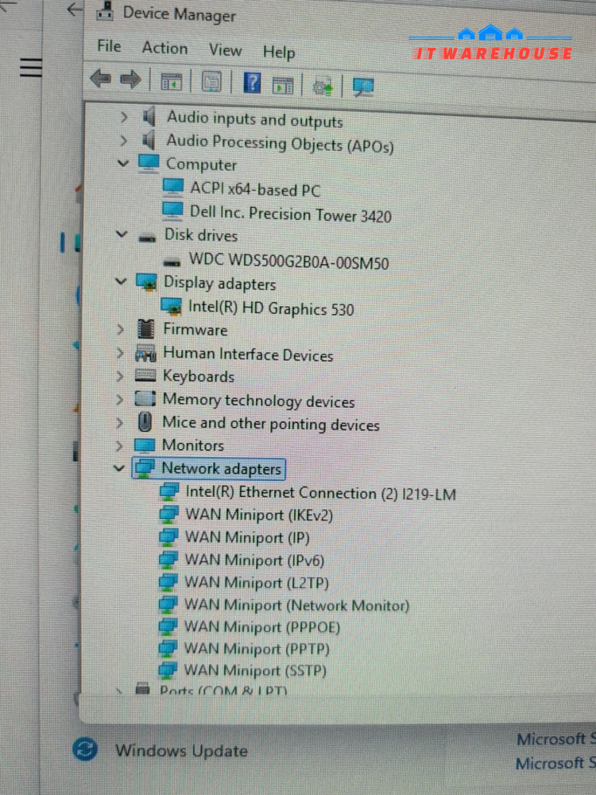Click the WDC disk drive icon
The width and height of the screenshot is (596, 795).
[172, 262]
